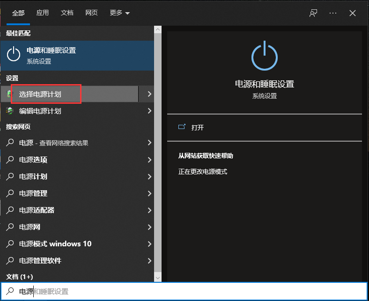Click the battery icon next to 选择电源计划

9,94
